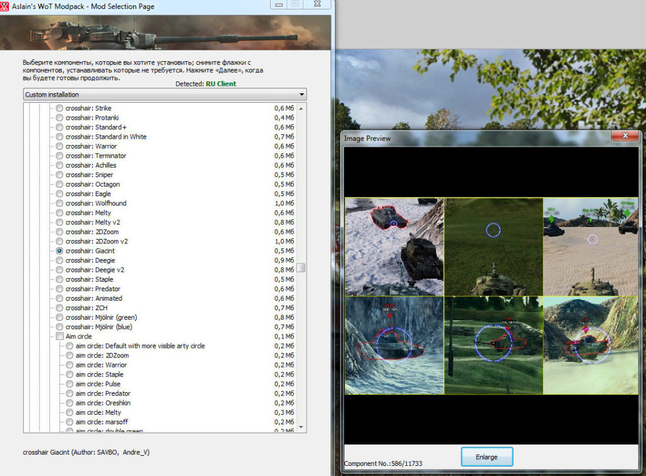This screenshot has width=646, height=476.
Task: Pick aim circle: Staple option
Action: click(x=69, y=374)
